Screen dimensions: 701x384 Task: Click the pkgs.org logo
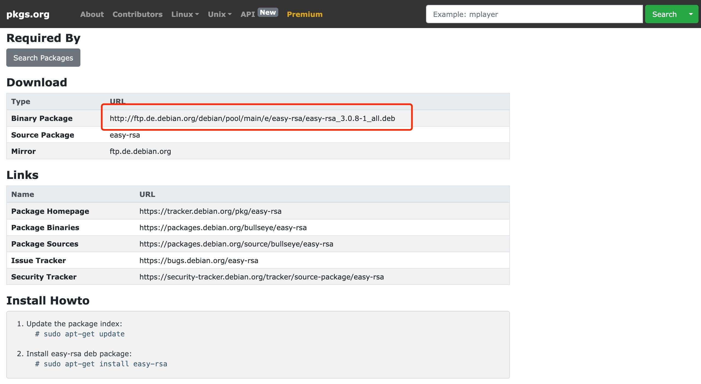pyautogui.click(x=28, y=14)
